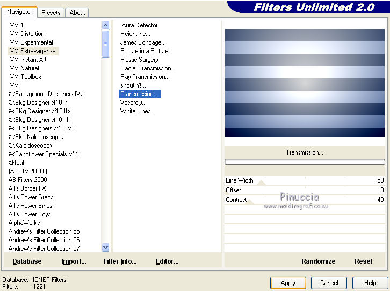Click the filter preview image
Viewport: 390px width, 291px height.
(x=305, y=83)
